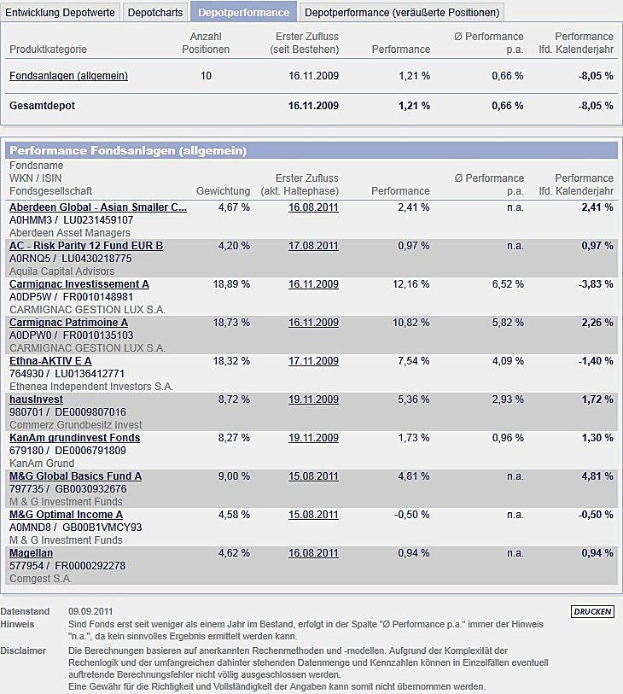Screen dimensions: 623x694
Task: Click Magellan's 16.08.2011 inflow date
Action: 313,553
